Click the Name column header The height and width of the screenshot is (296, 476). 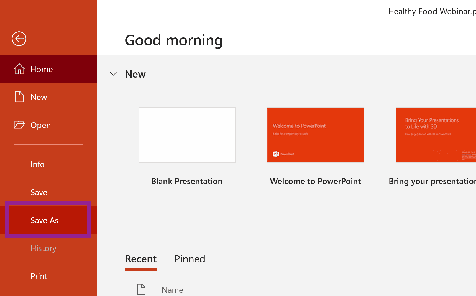172,289
